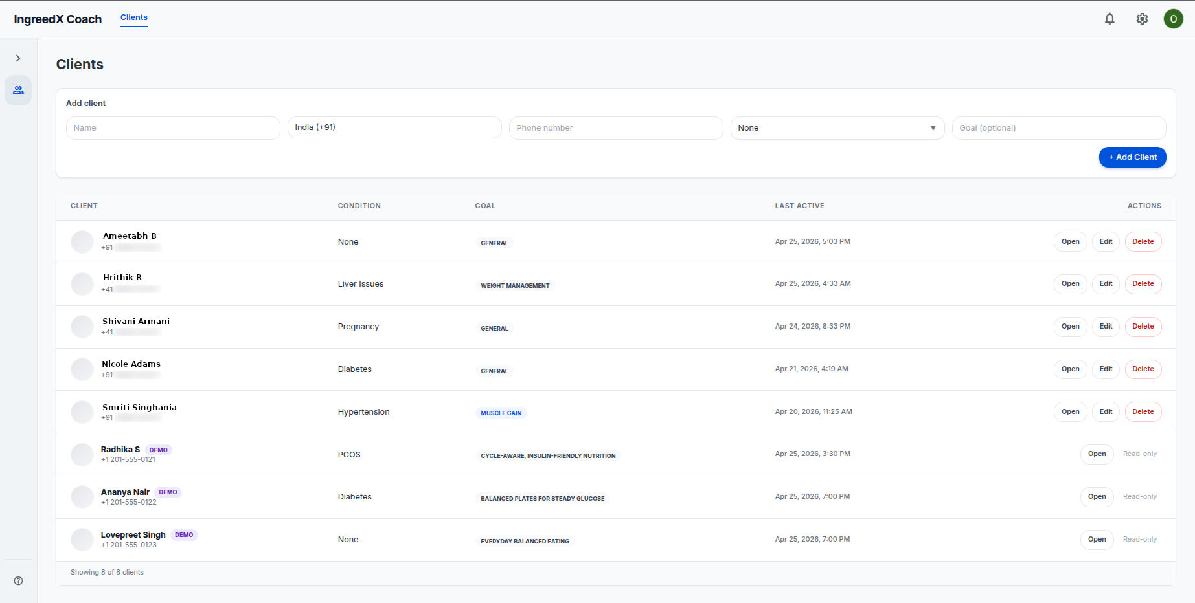Viewport: 1195px width, 603px height.
Task: Select the clients people icon in sidebar
Action: 18,90
